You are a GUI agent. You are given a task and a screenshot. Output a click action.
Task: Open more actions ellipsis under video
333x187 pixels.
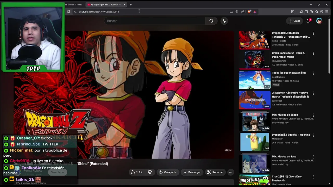tap(230, 172)
